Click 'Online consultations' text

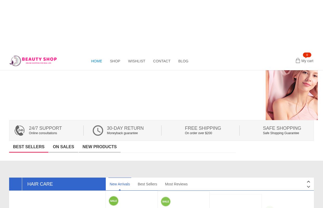43,133
